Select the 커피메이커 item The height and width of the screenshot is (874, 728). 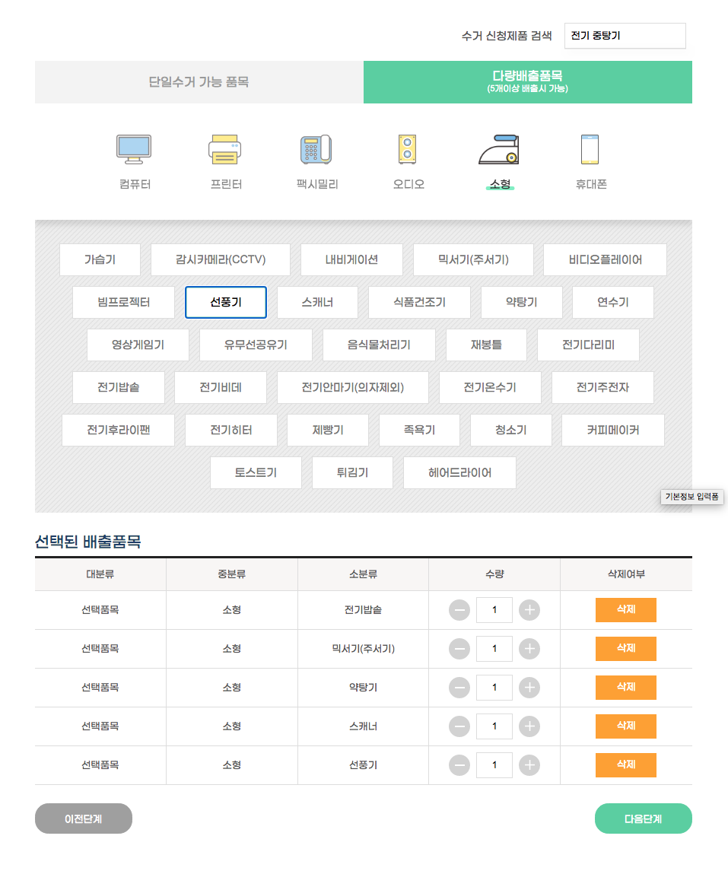(x=613, y=431)
